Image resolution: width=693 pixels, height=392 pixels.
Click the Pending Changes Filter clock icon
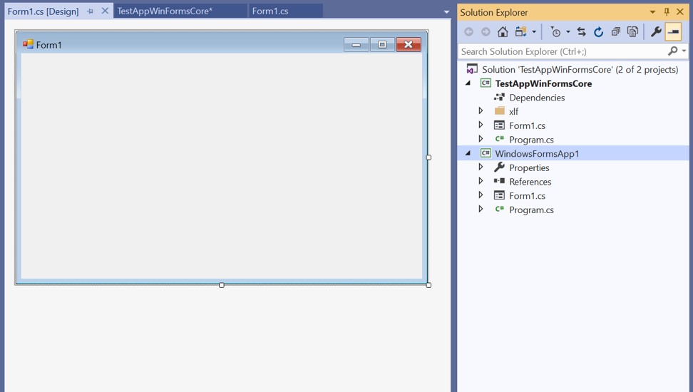(x=555, y=32)
